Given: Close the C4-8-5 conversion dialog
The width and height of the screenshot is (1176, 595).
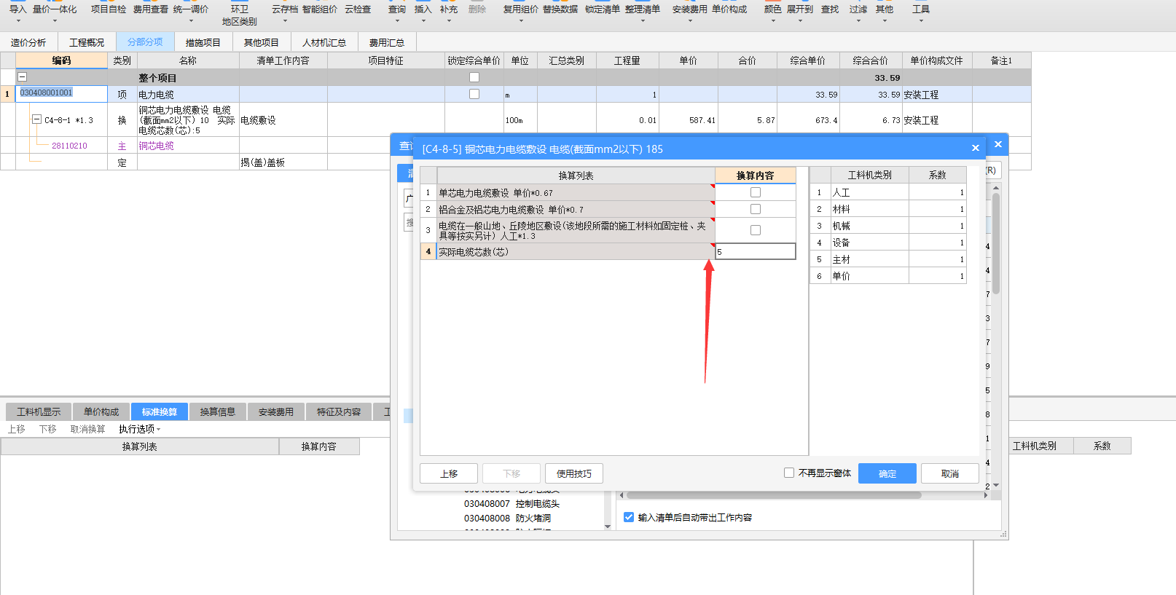Looking at the screenshot, I should (975, 149).
